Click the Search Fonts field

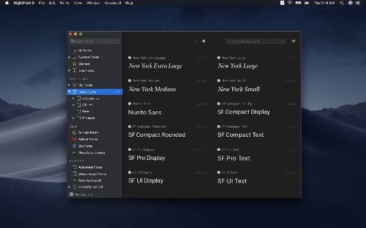point(95,41)
